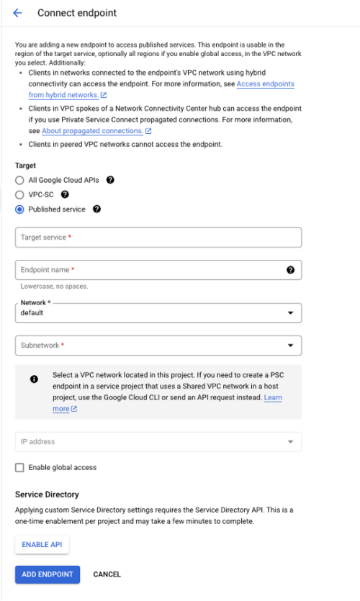Image resolution: width=360 pixels, height=601 pixels.
Task: Open the IP address dropdown
Action: pos(158,442)
